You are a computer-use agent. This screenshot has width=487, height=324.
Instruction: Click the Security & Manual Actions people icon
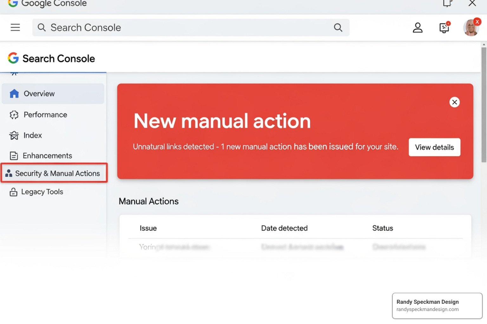pyautogui.click(x=9, y=173)
